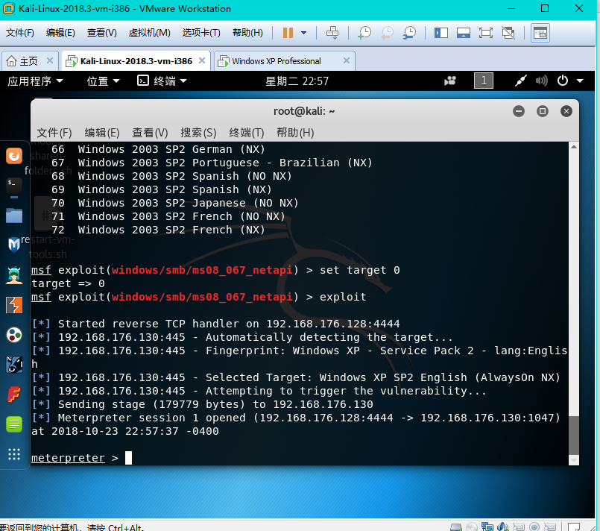Open the 文件(F) menu in VMware
The height and width of the screenshot is (531, 600).
pos(20,33)
